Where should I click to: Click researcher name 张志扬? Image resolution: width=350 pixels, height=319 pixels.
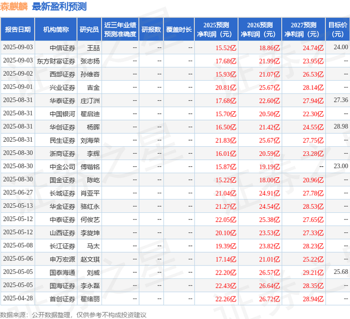tap(90, 61)
